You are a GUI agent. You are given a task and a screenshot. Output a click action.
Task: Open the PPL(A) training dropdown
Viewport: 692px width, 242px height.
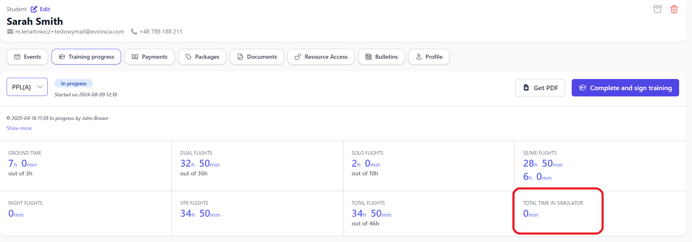(x=27, y=87)
